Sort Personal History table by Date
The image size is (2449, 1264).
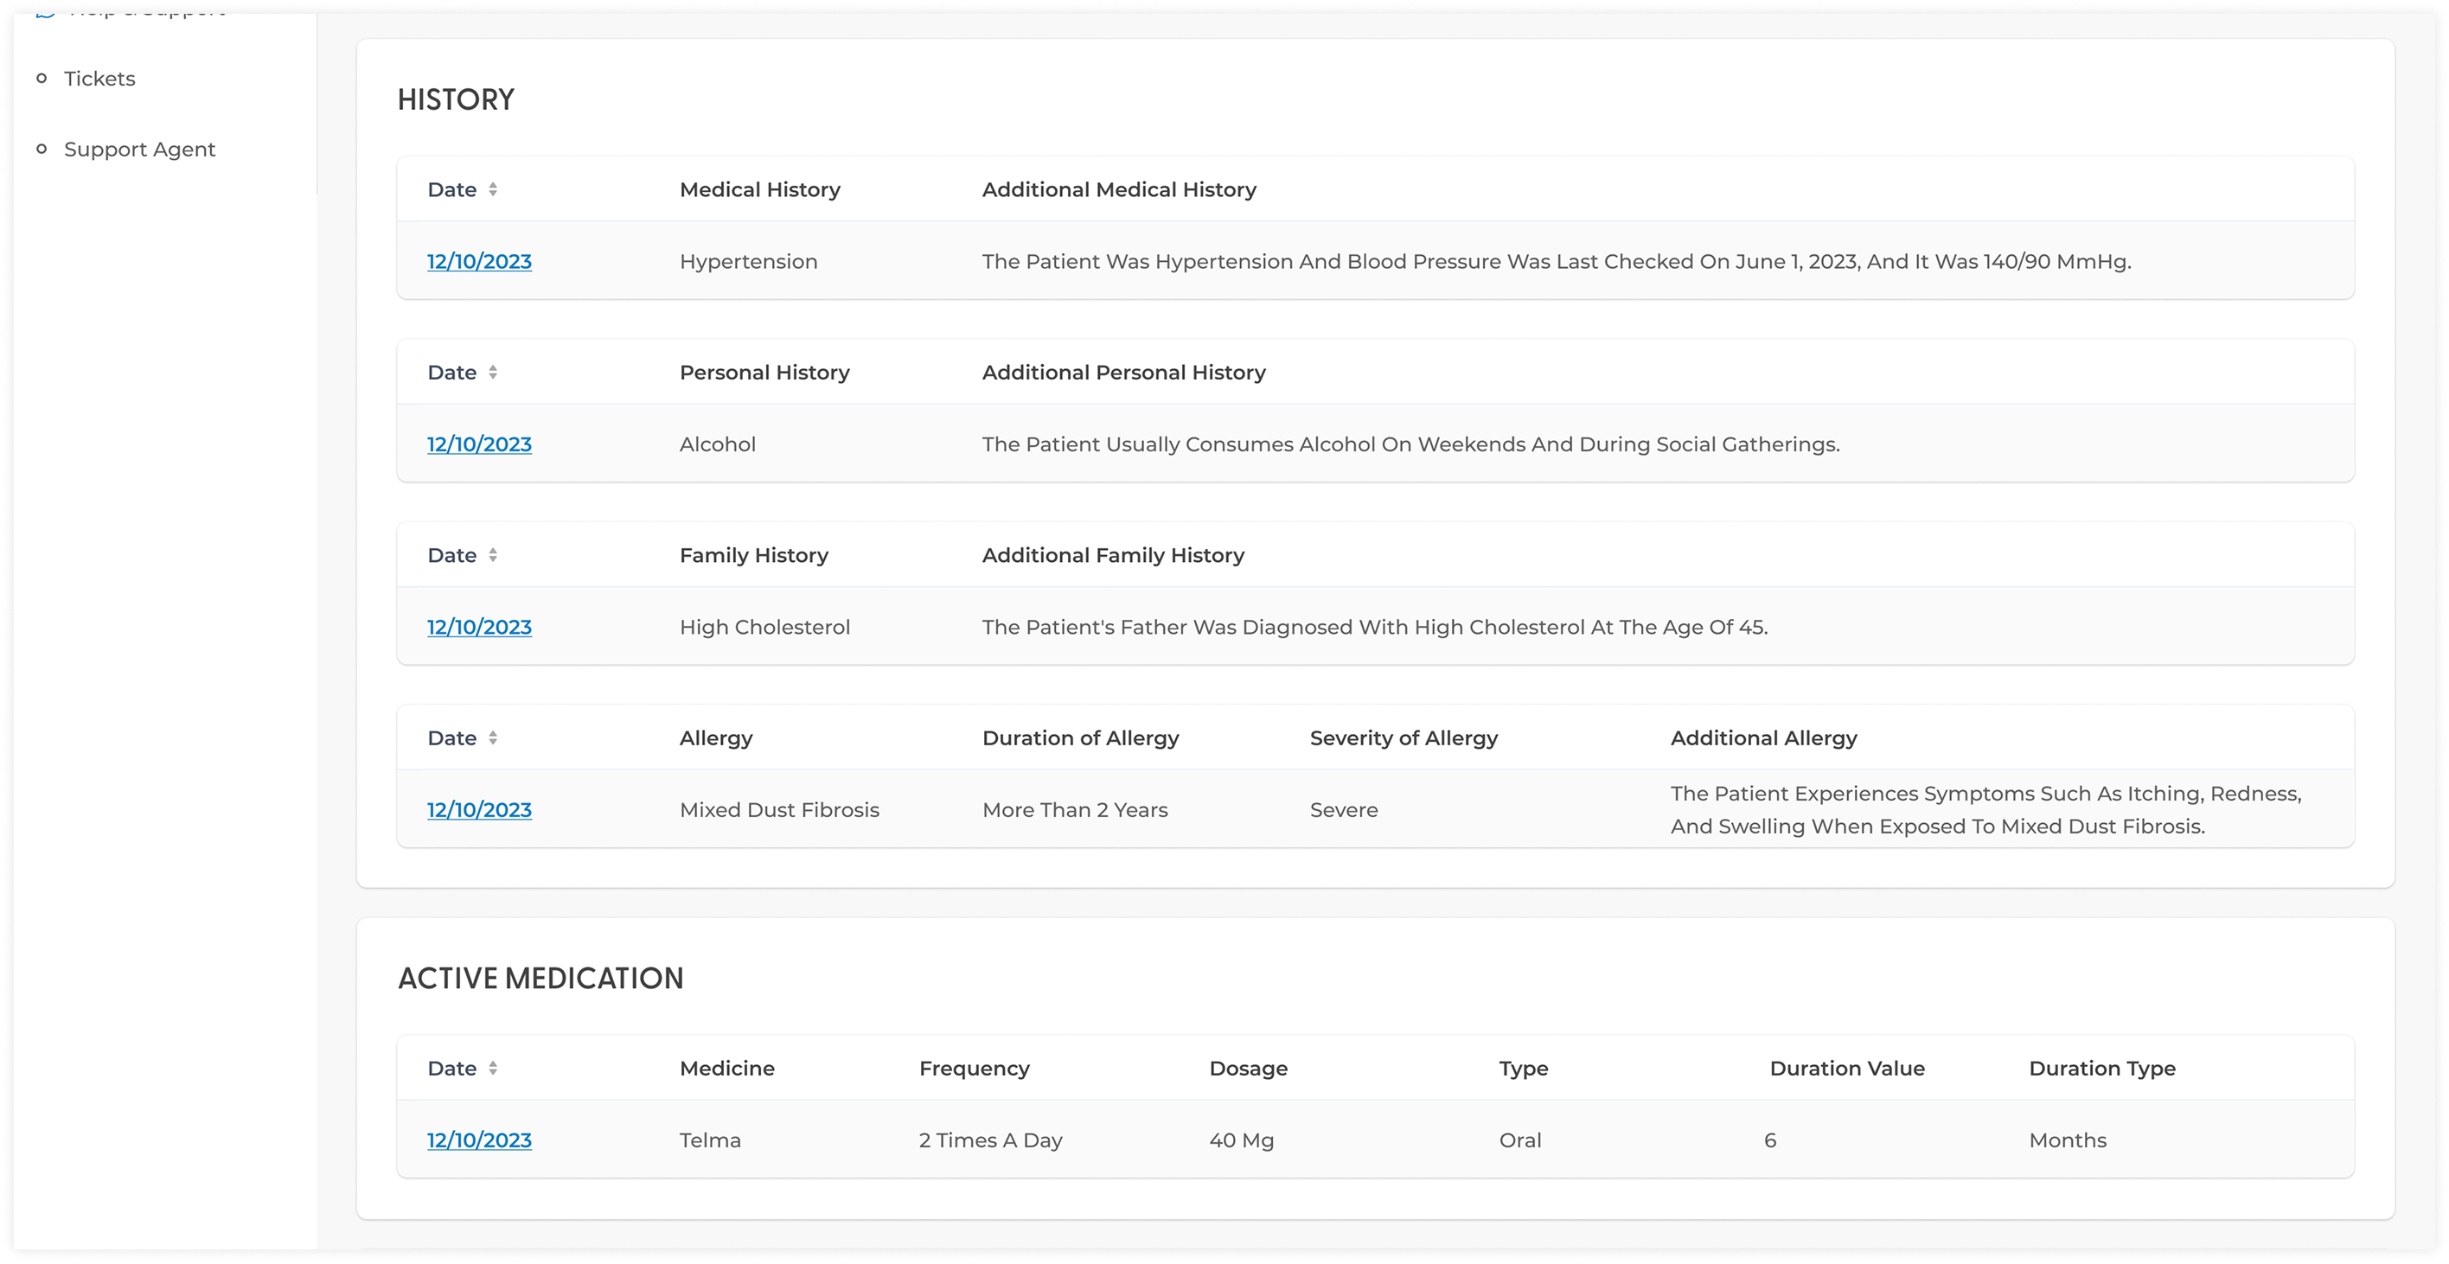pos(495,372)
